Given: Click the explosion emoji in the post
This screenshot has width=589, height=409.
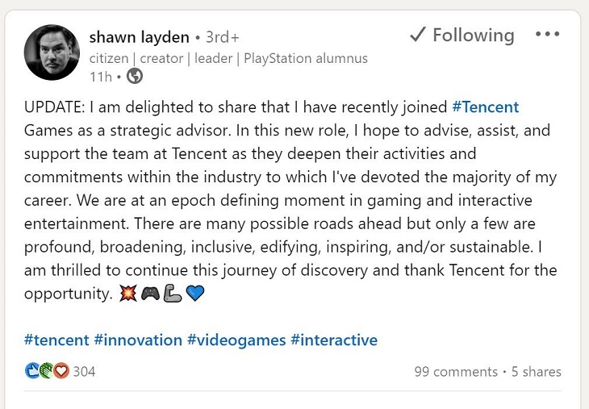Looking at the screenshot, I should point(127,294).
